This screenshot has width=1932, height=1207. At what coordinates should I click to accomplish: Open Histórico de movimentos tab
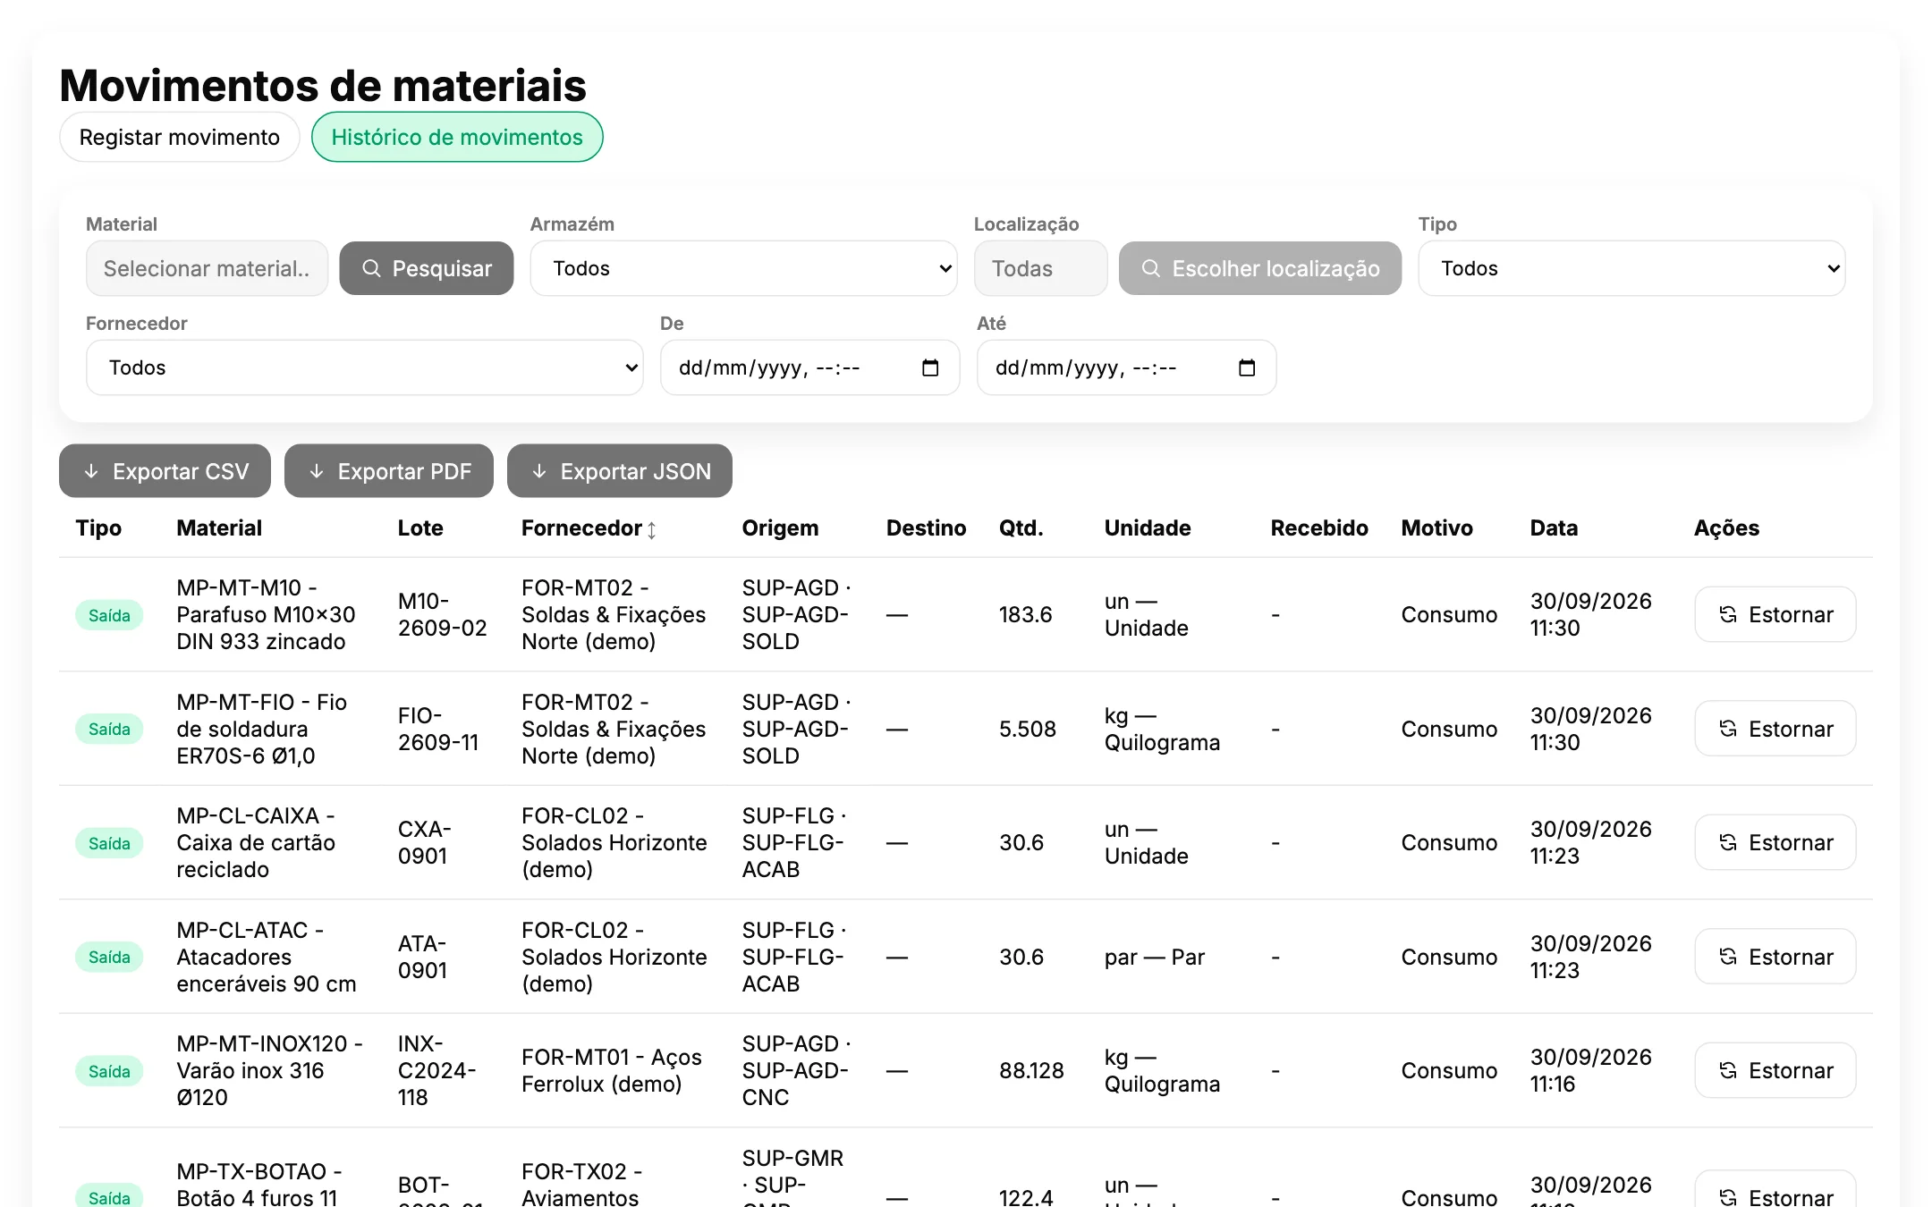click(x=457, y=137)
